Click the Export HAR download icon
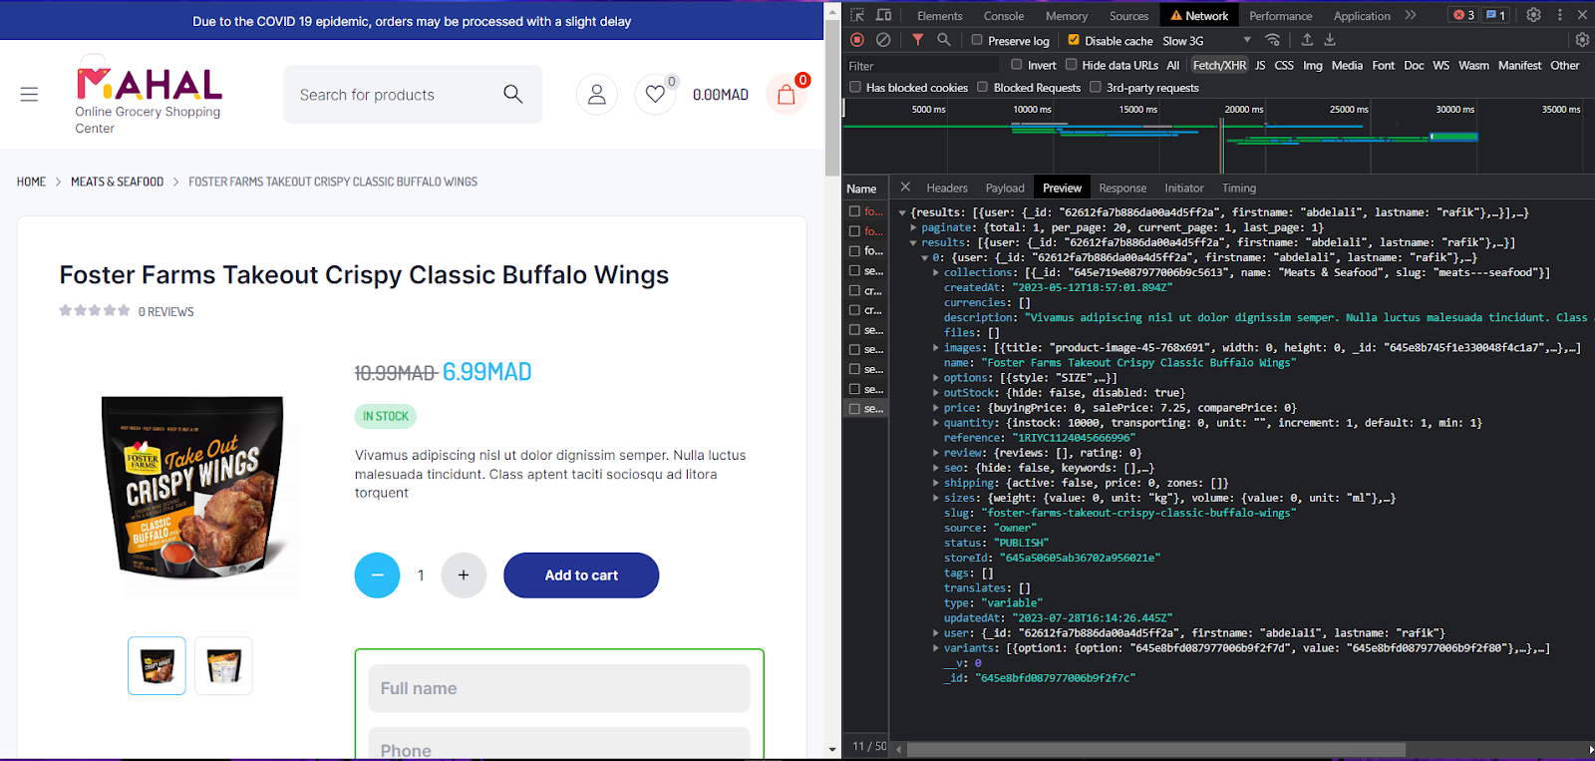Screen dimensions: 1595x761 point(1330,40)
